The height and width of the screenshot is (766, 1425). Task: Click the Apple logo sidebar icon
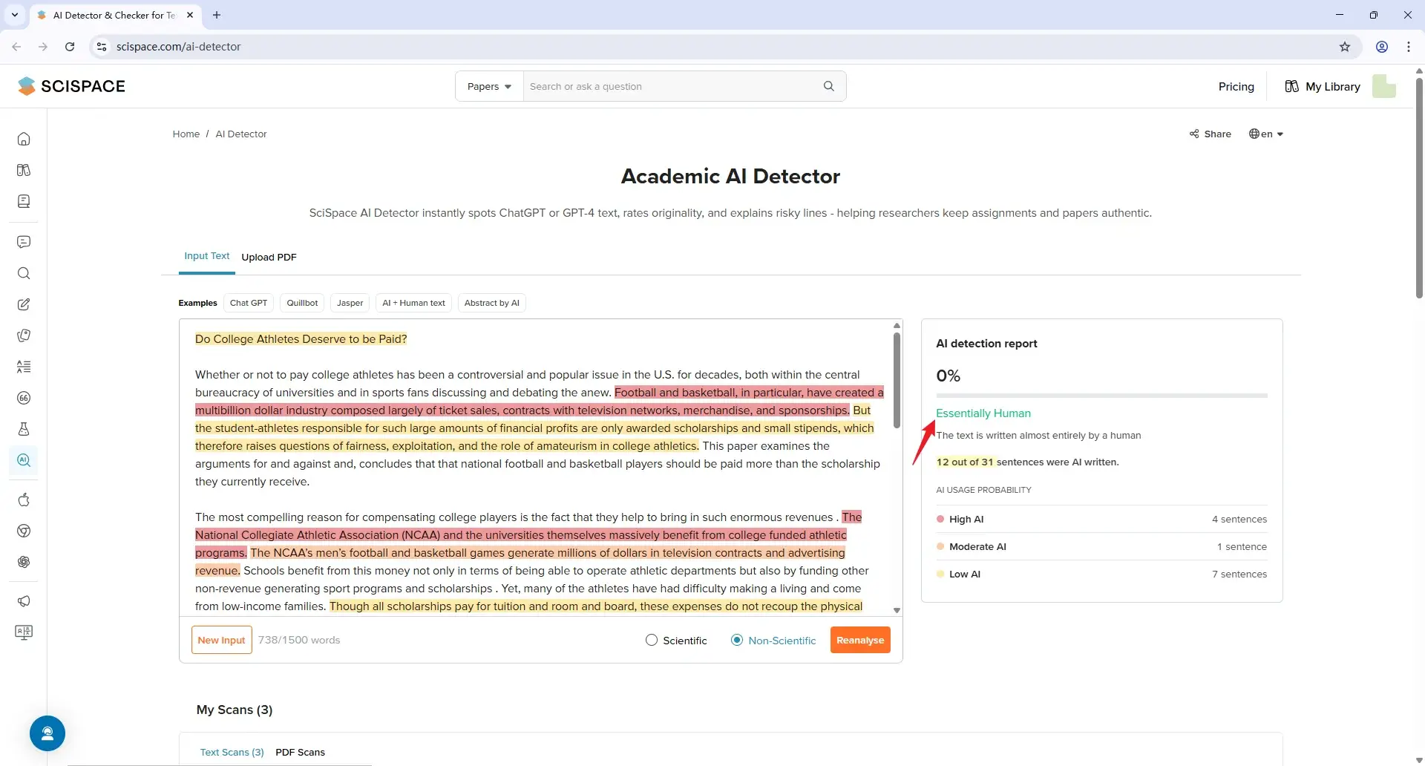click(24, 500)
